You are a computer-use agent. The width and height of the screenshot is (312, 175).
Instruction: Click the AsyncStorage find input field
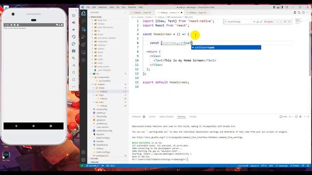click(240, 21)
